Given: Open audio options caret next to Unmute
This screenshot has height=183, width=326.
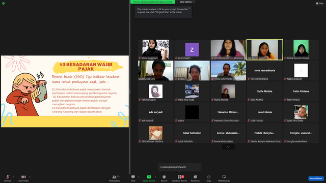Looking at the screenshot, I should (x=13, y=177).
